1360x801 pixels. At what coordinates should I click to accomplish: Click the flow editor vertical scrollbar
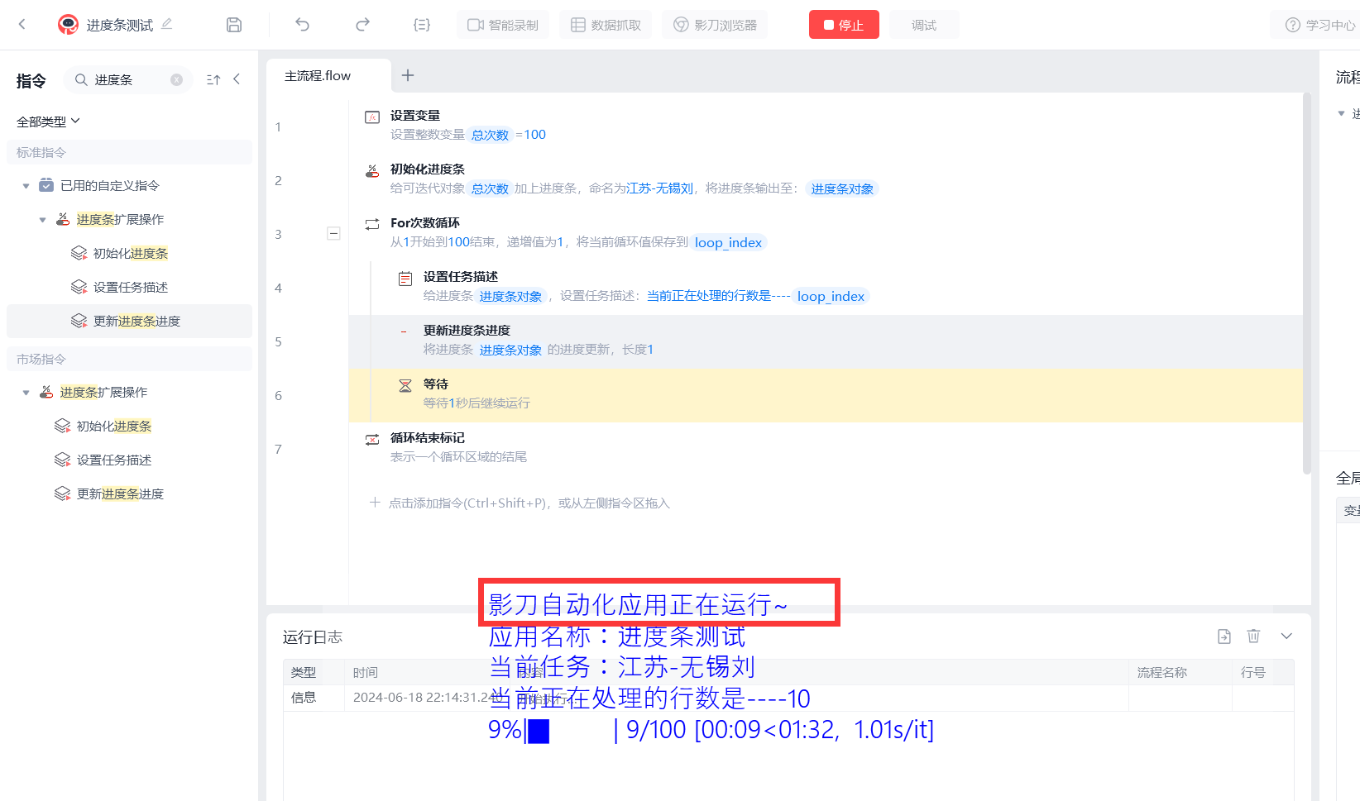click(1307, 284)
